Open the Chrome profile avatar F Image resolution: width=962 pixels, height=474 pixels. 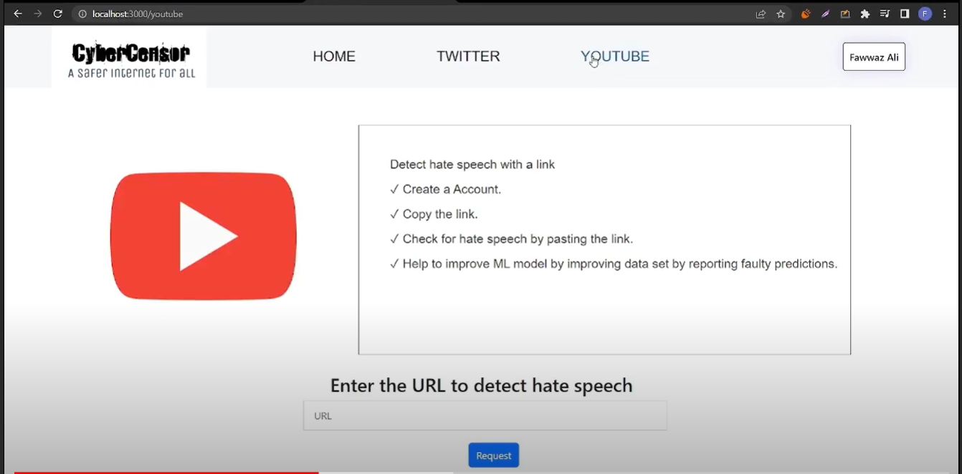[x=925, y=14]
